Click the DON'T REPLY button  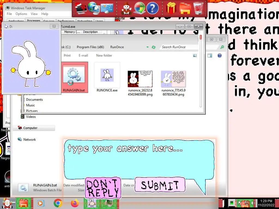pyautogui.click(x=103, y=188)
